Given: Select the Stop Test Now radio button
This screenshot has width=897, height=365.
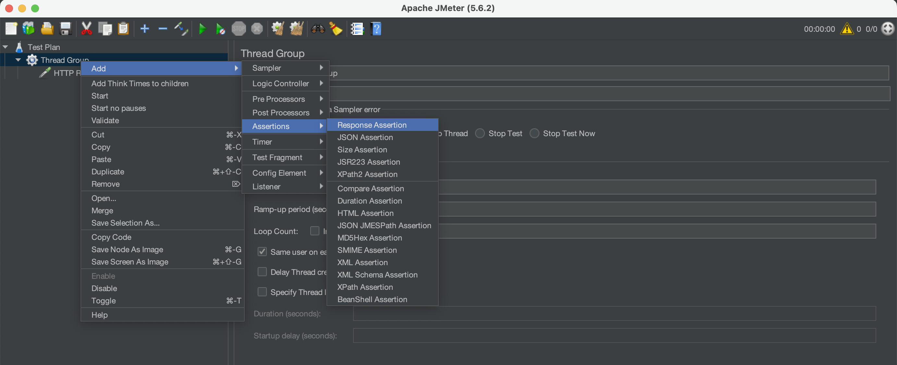Looking at the screenshot, I should (534, 134).
